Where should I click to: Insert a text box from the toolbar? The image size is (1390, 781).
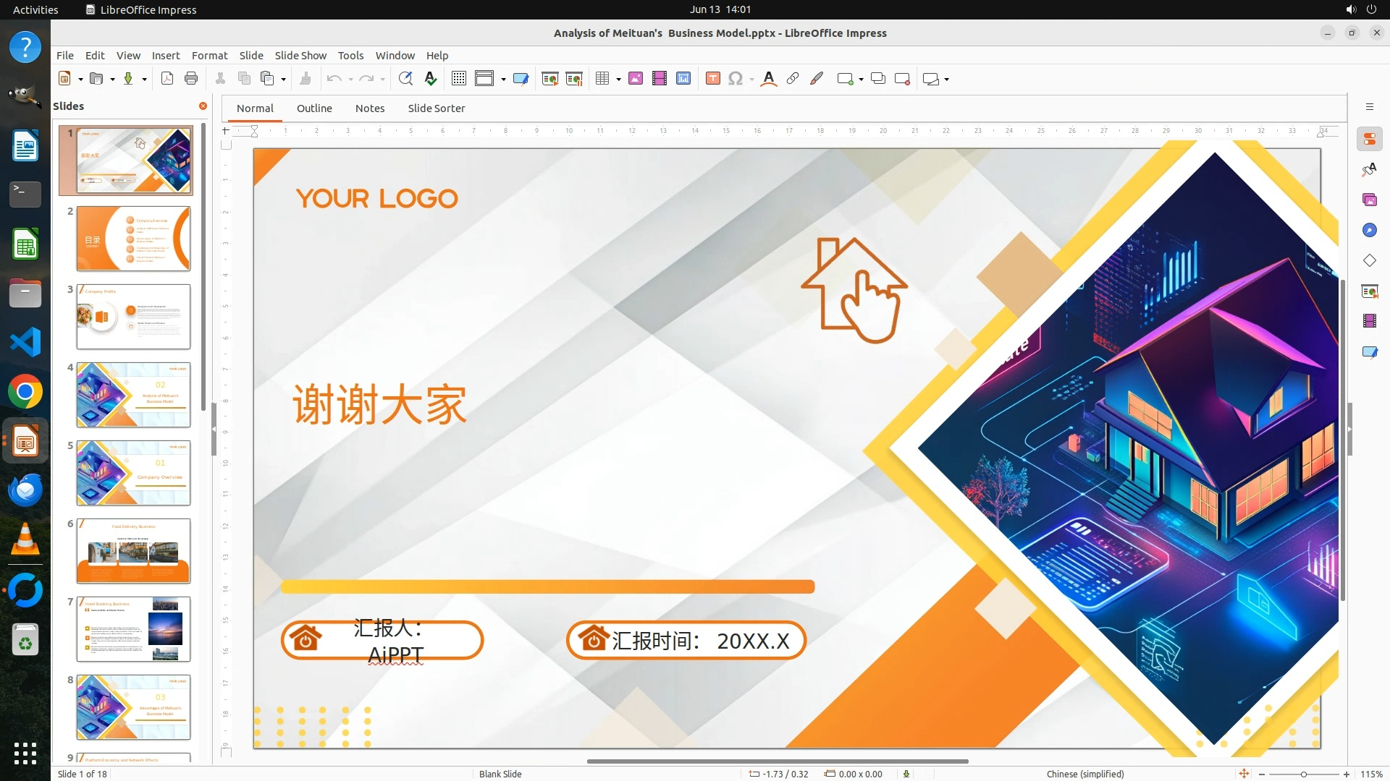pos(712,79)
